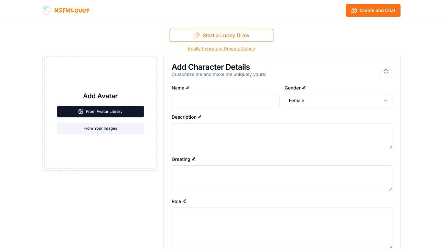443x249 pixels.
Task: Click the Add Character Details heading
Action: coord(211,67)
